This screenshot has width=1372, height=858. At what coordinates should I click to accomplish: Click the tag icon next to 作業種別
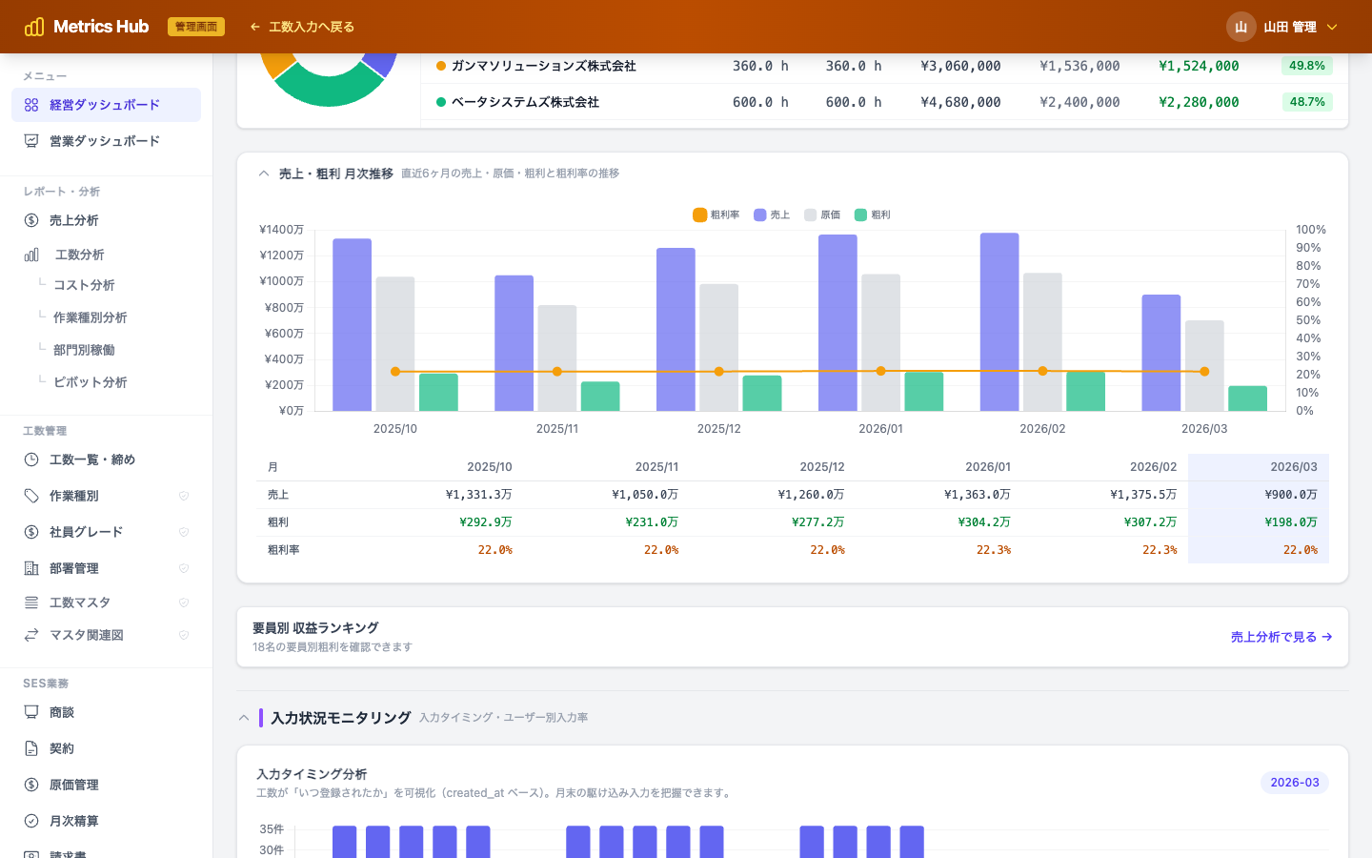[31, 496]
